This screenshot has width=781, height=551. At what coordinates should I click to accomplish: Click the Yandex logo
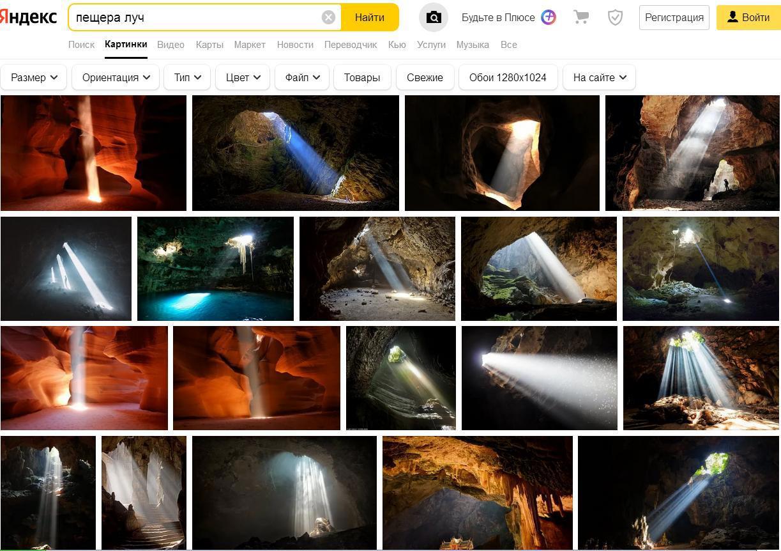tap(29, 17)
